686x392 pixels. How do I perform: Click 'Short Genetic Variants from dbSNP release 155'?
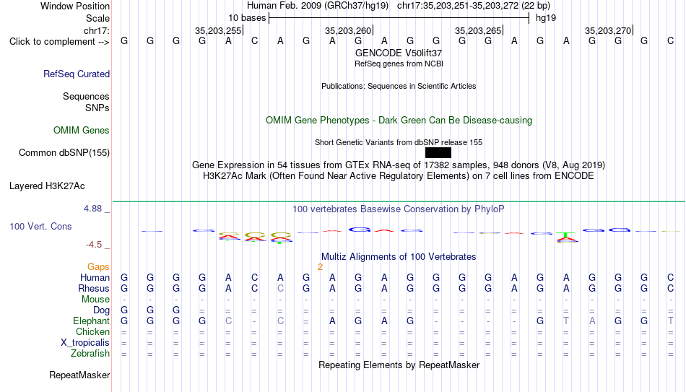click(x=399, y=143)
